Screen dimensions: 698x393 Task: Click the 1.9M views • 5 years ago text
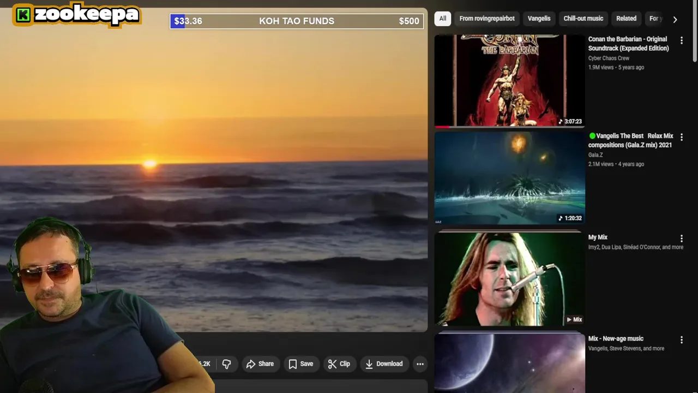coord(616,67)
